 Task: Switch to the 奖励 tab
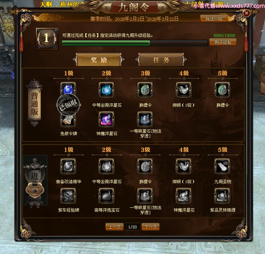pos(99,60)
